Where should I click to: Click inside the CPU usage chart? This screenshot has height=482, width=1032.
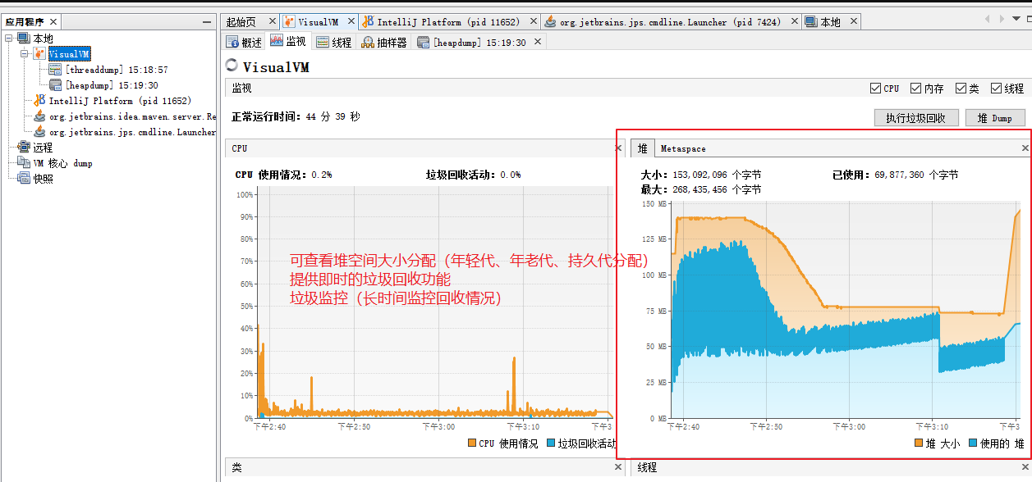coord(435,302)
